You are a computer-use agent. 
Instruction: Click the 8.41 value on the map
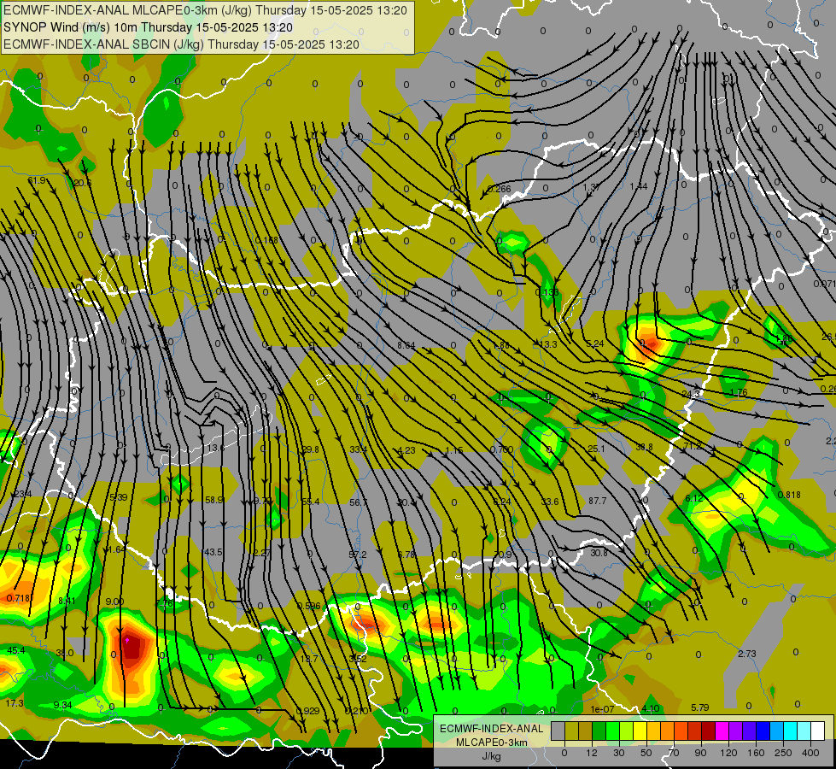[67, 601]
